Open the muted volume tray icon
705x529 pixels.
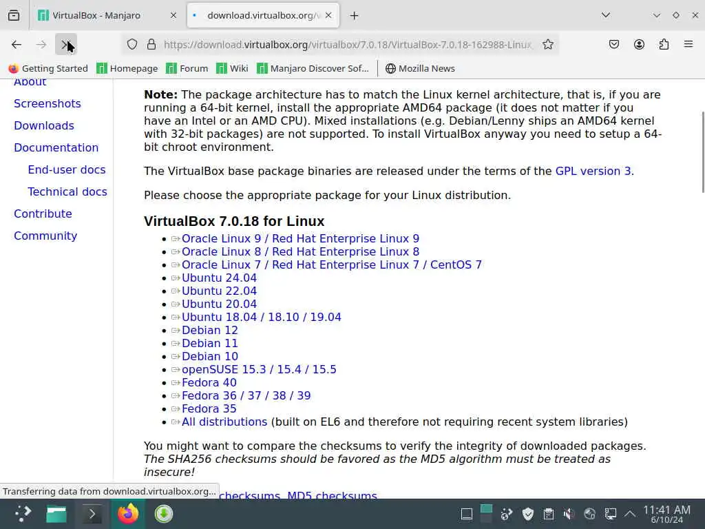569,514
